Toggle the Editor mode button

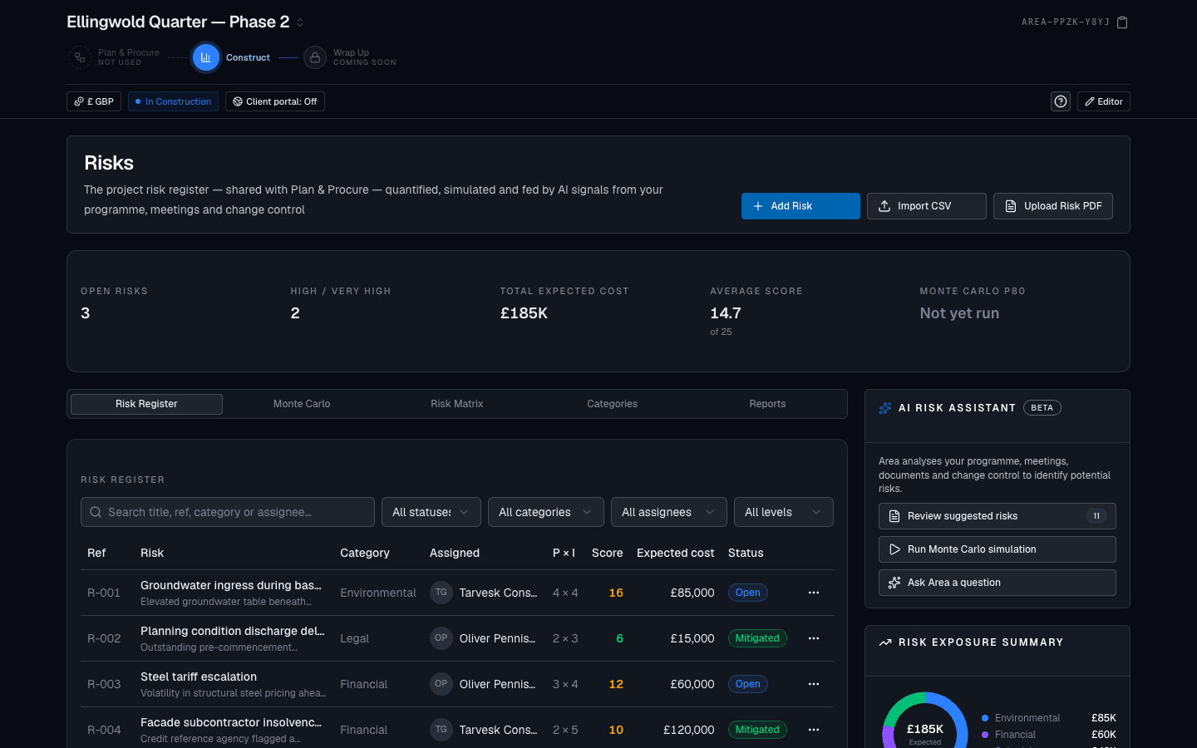click(x=1104, y=101)
